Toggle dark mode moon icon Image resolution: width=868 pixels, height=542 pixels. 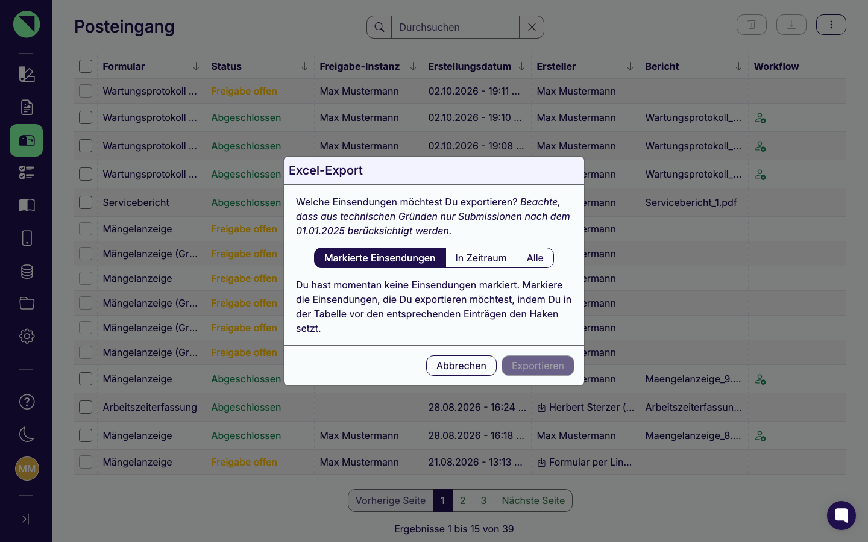(x=27, y=434)
